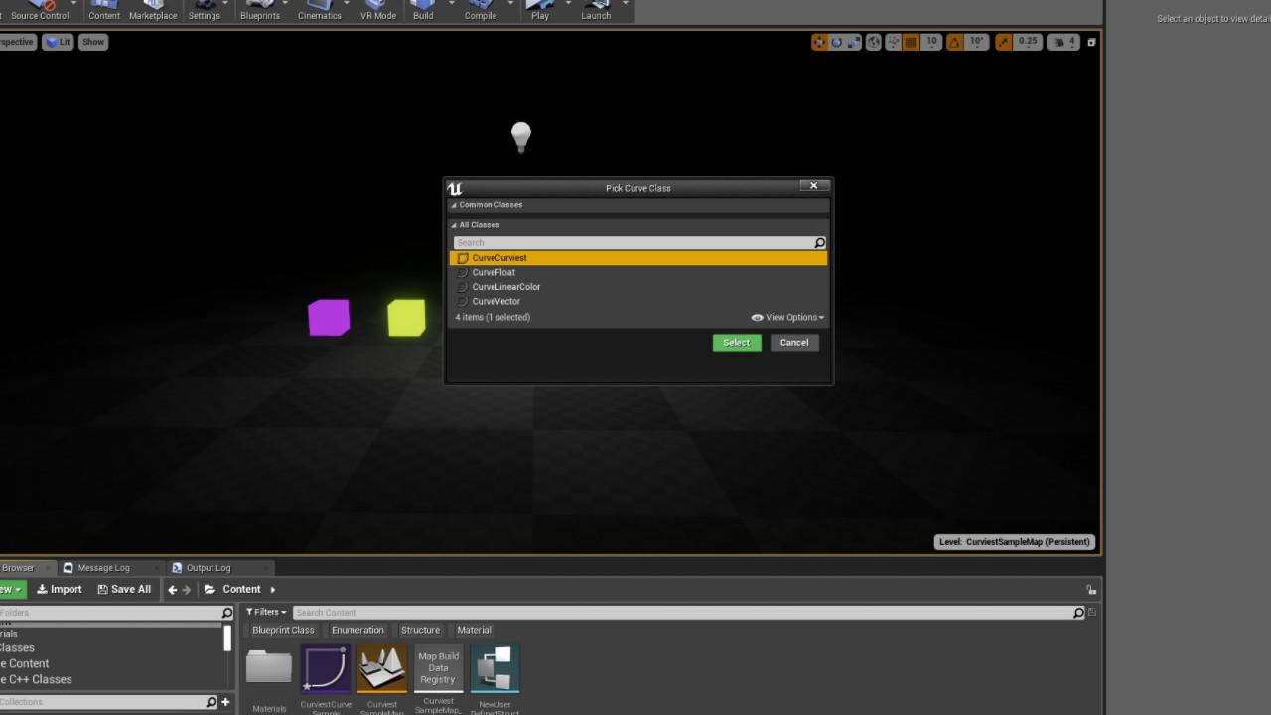Toggle scale snapping in viewport toolbar
Screen dimensions: 1271x715
pos(1004,42)
